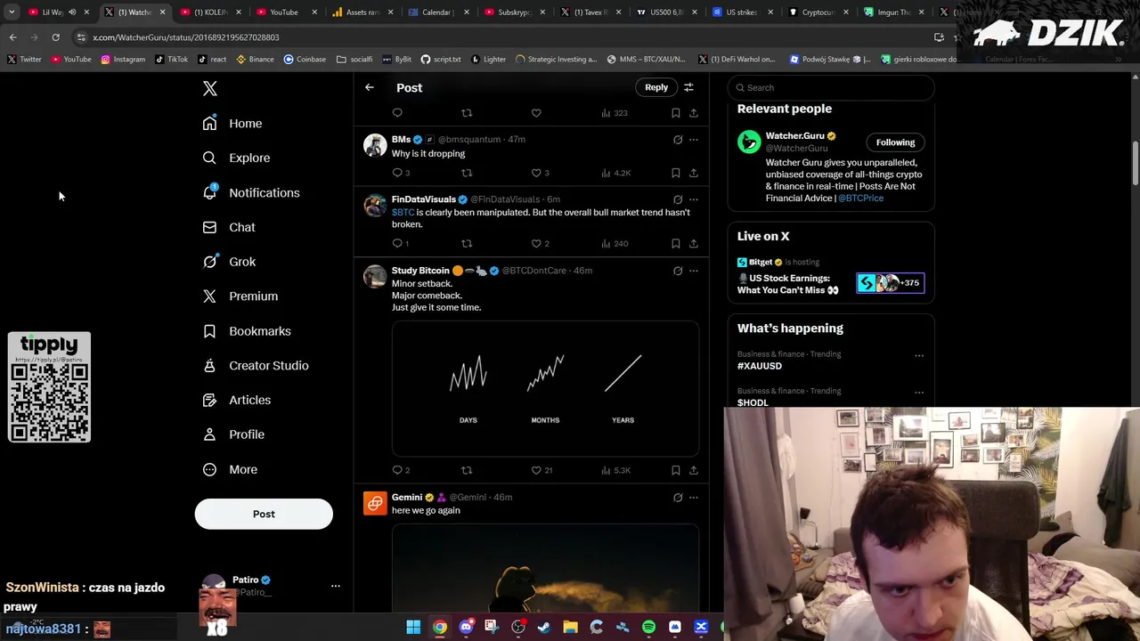The width and height of the screenshot is (1140, 641).
Task: Open Notifications in the sidebar
Action: pos(251,192)
